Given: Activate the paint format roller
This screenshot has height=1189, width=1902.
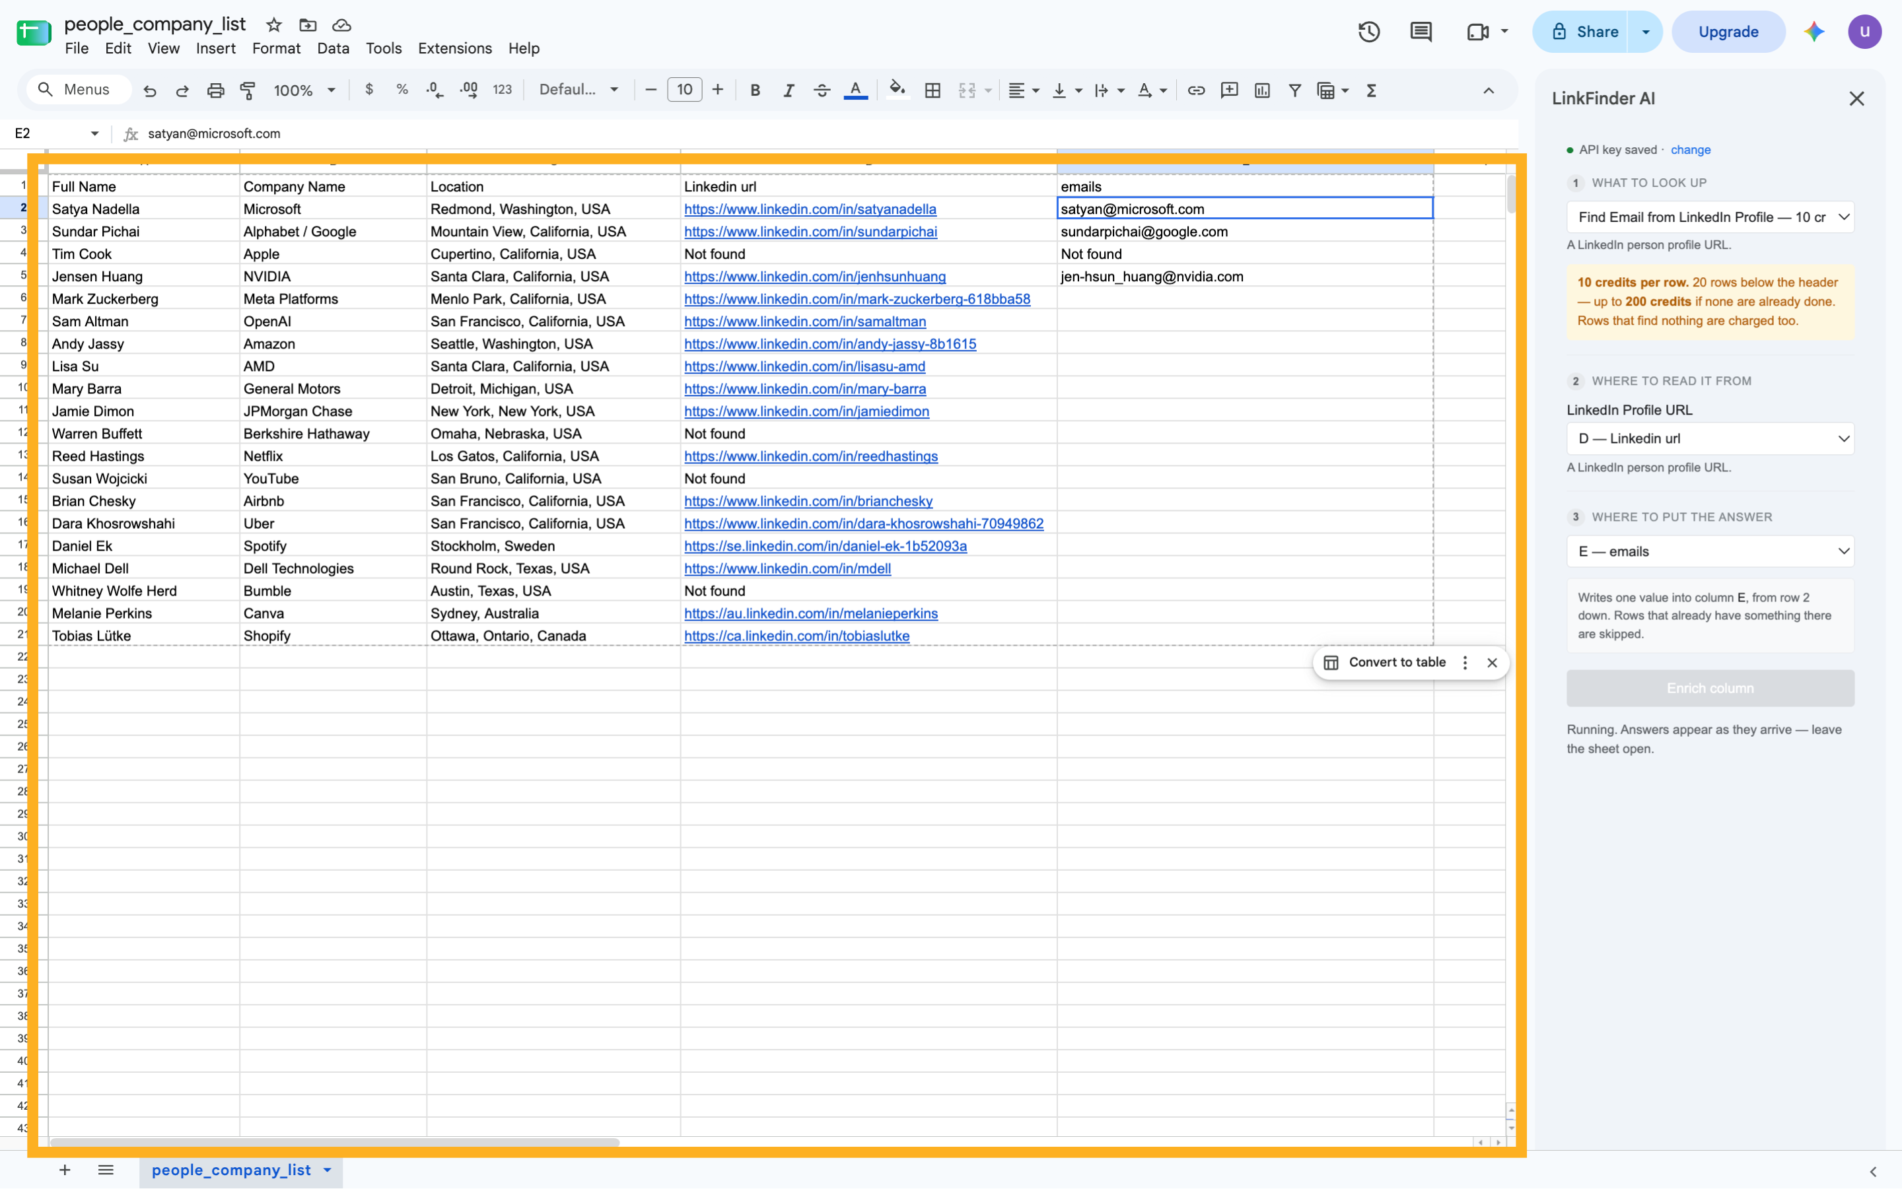Looking at the screenshot, I should (x=248, y=90).
